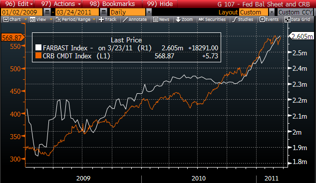The height and width of the screenshot is (183, 316).
Task: Click the Daily periodicity field
Action: tap(127, 12)
